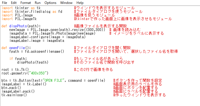The width and height of the screenshot is (200, 106).
Task: Place cursor in tk.mainloop() line
Action: pos(14,95)
